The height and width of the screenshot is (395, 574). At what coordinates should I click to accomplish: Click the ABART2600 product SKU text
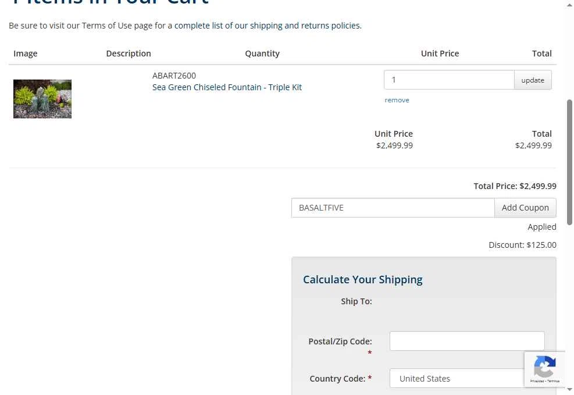click(174, 76)
